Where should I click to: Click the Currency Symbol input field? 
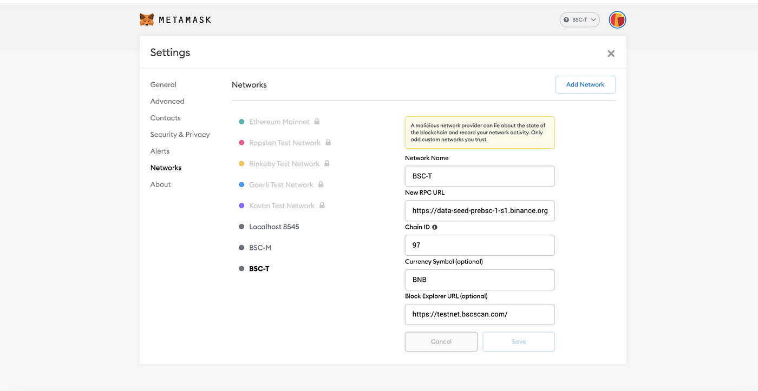480,280
